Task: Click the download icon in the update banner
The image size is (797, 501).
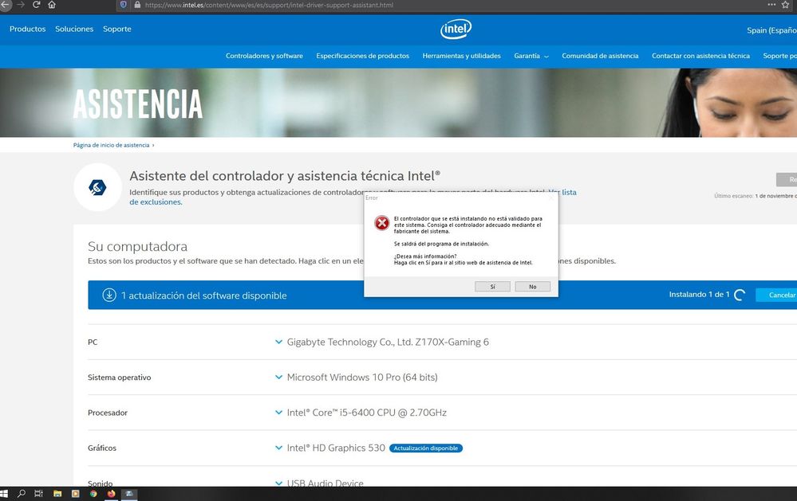Action: 109,295
